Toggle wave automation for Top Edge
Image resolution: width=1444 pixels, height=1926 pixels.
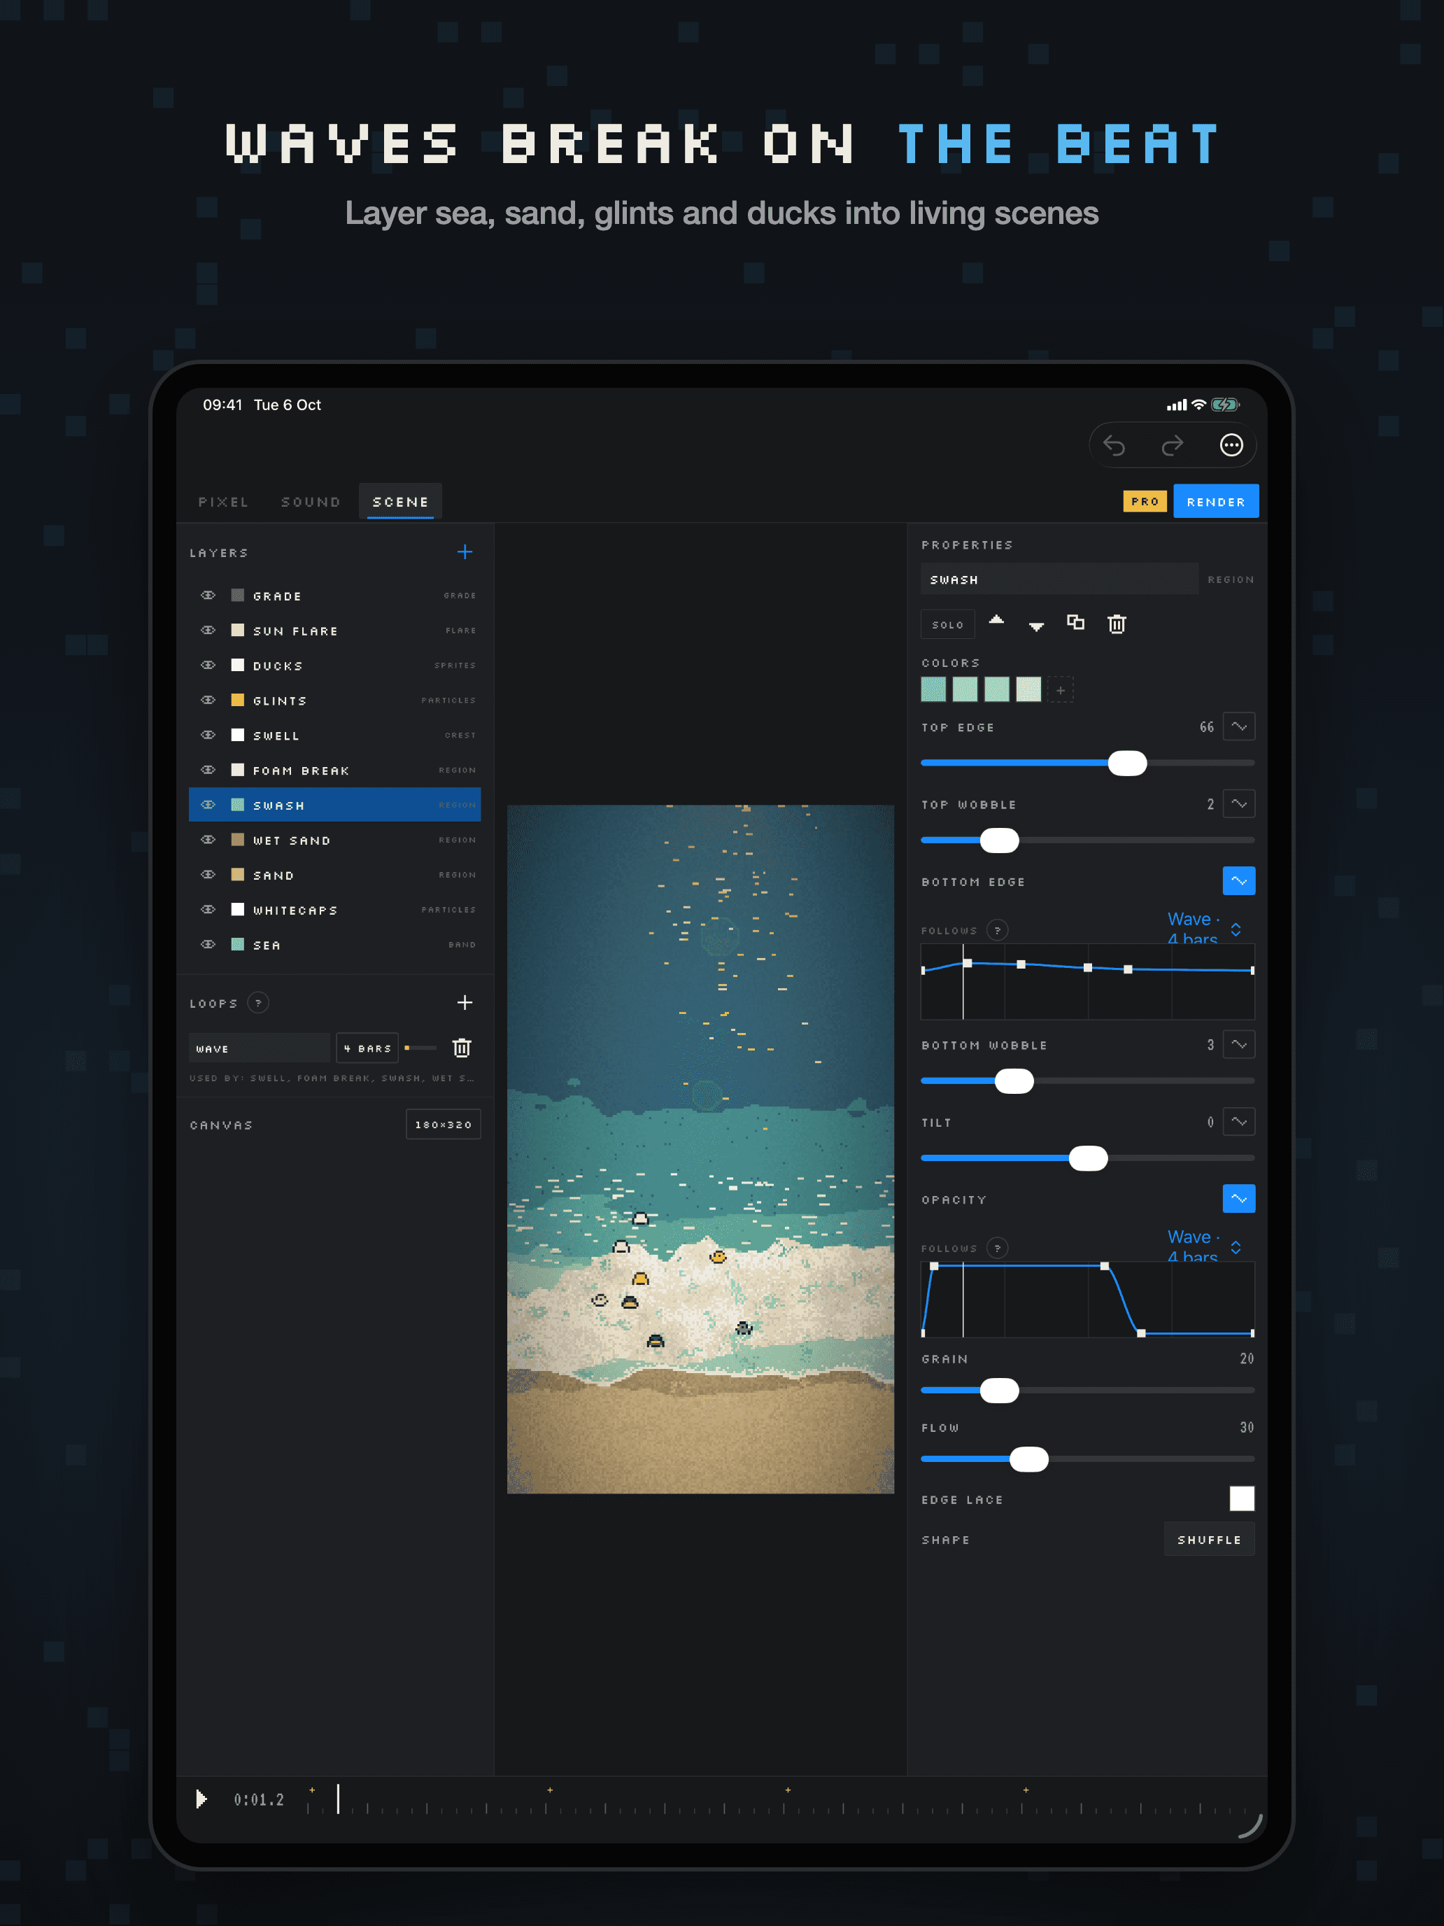click(1238, 726)
